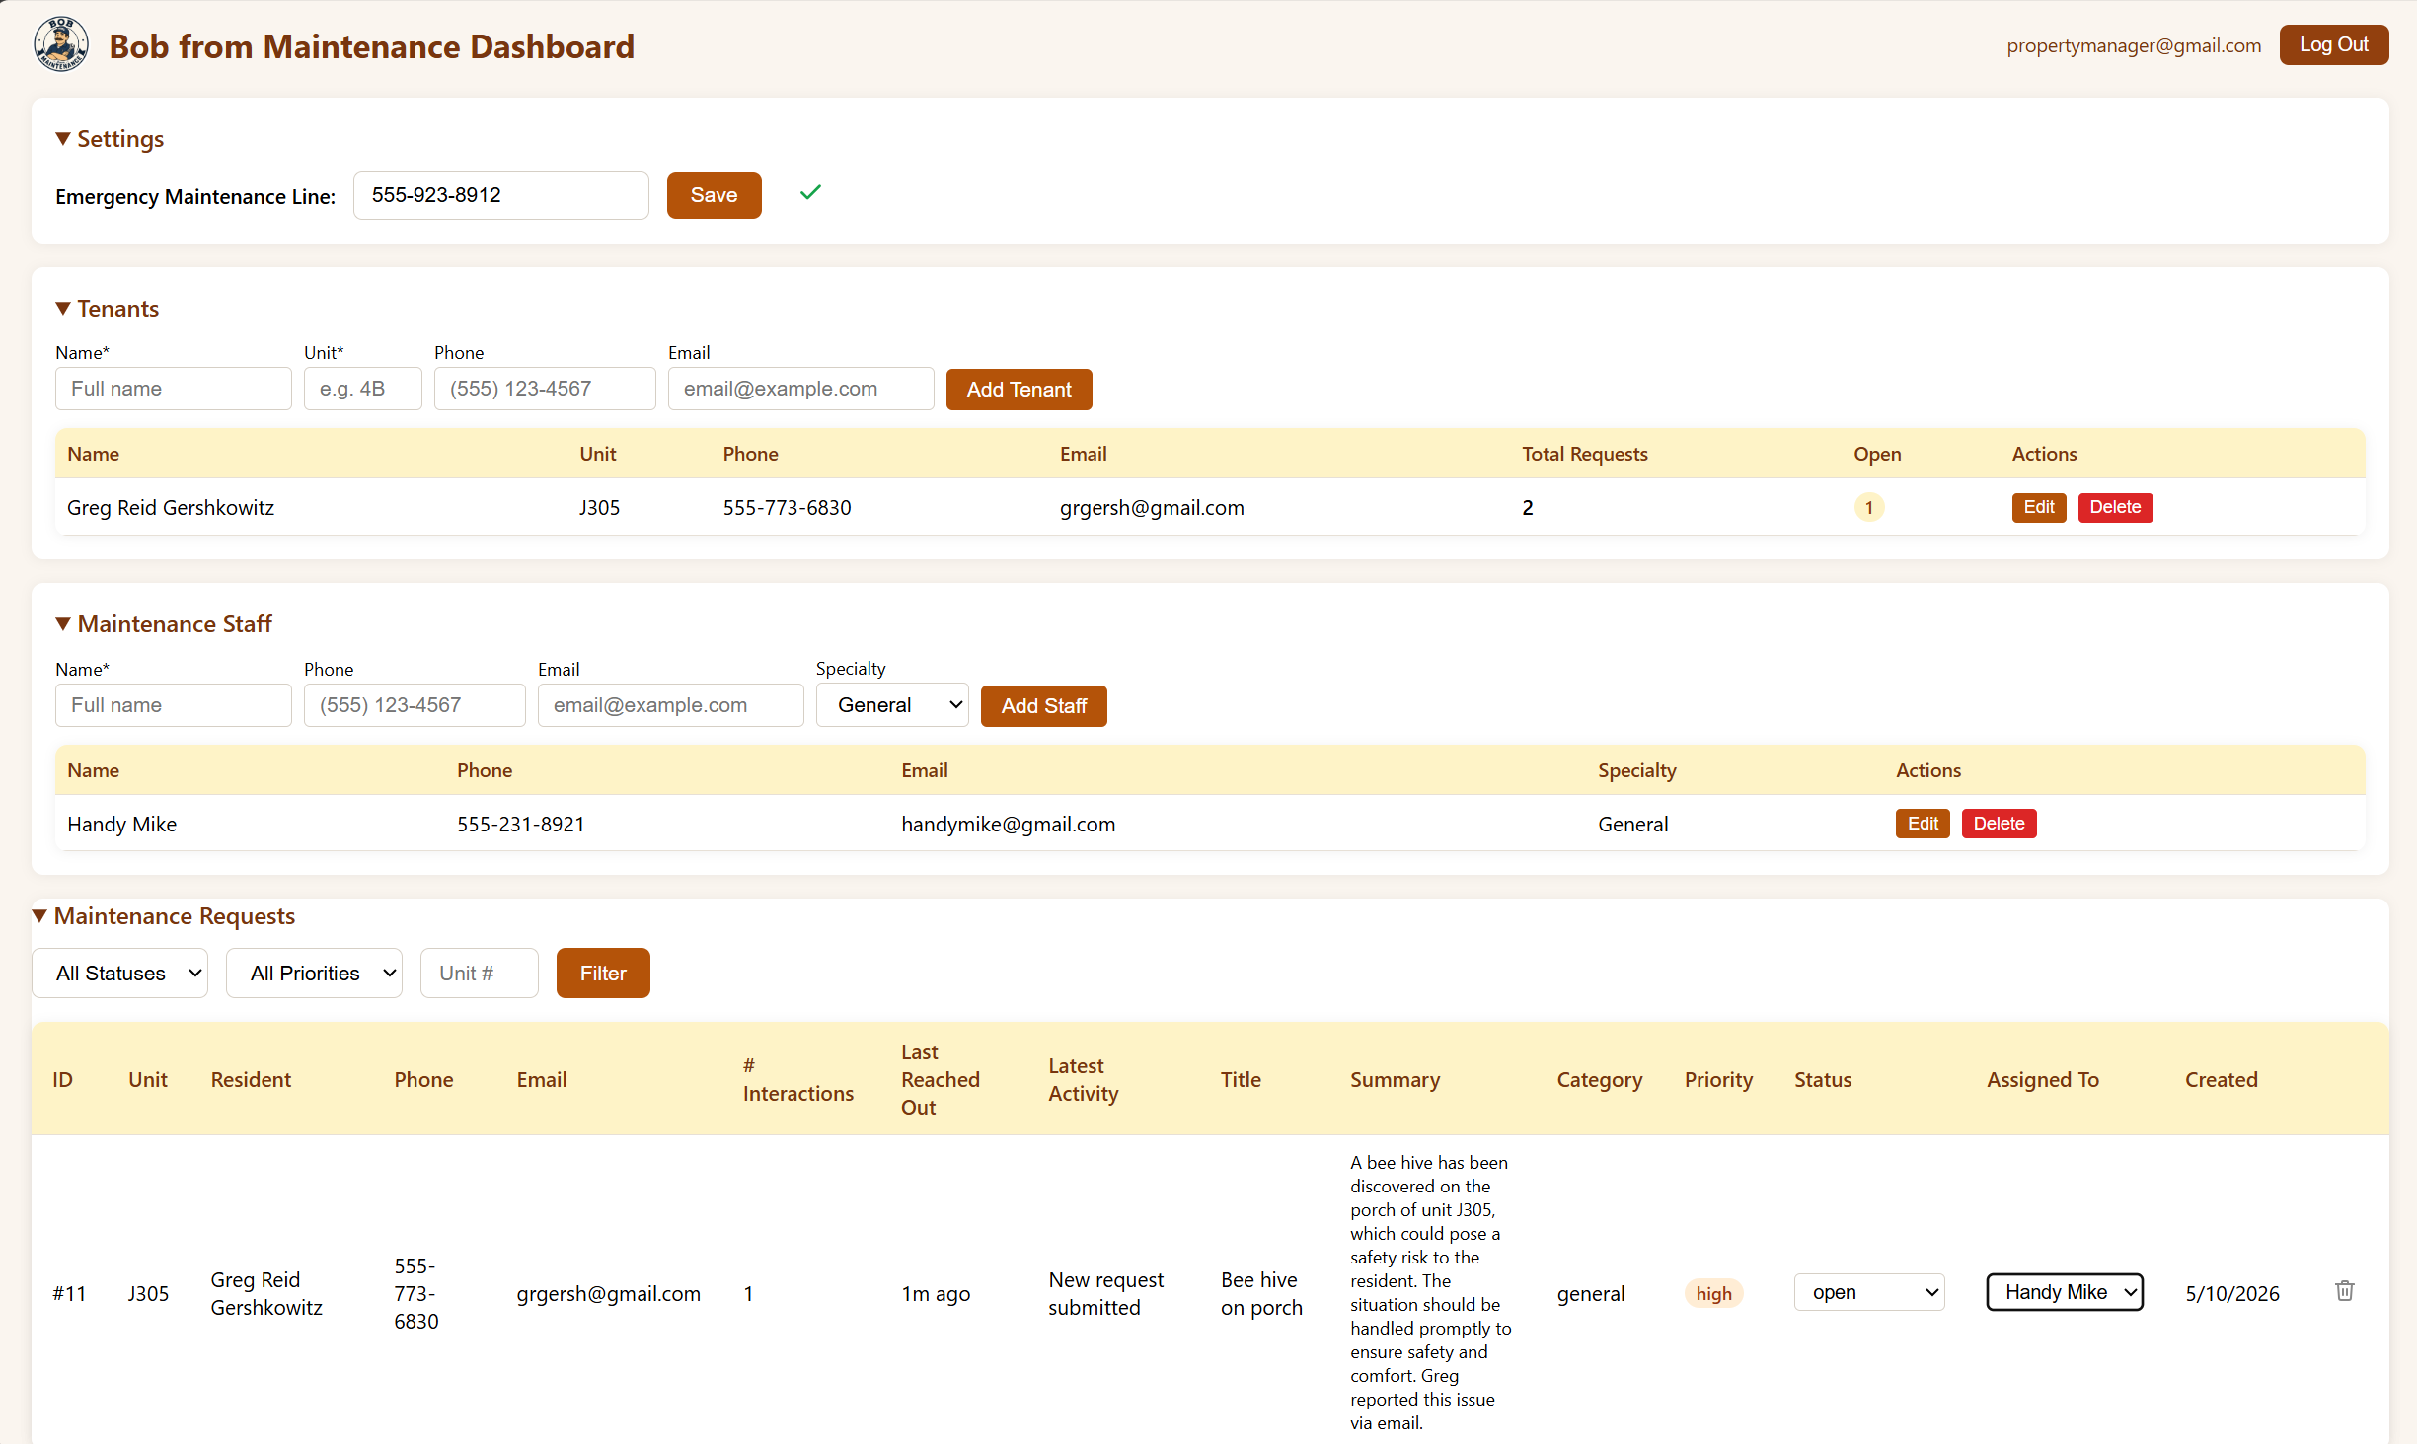Click the tenant Full name input
Viewport: 2417px width, 1444px height.
(x=174, y=389)
